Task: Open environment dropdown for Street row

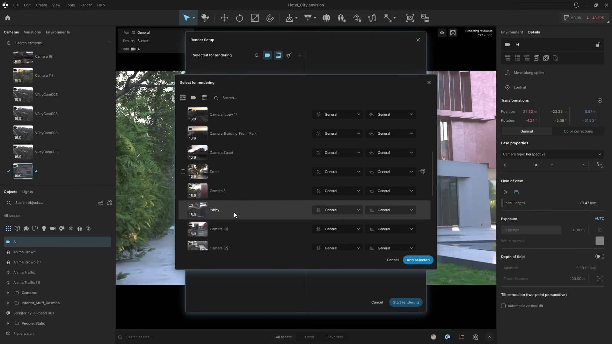Action: [390, 172]
